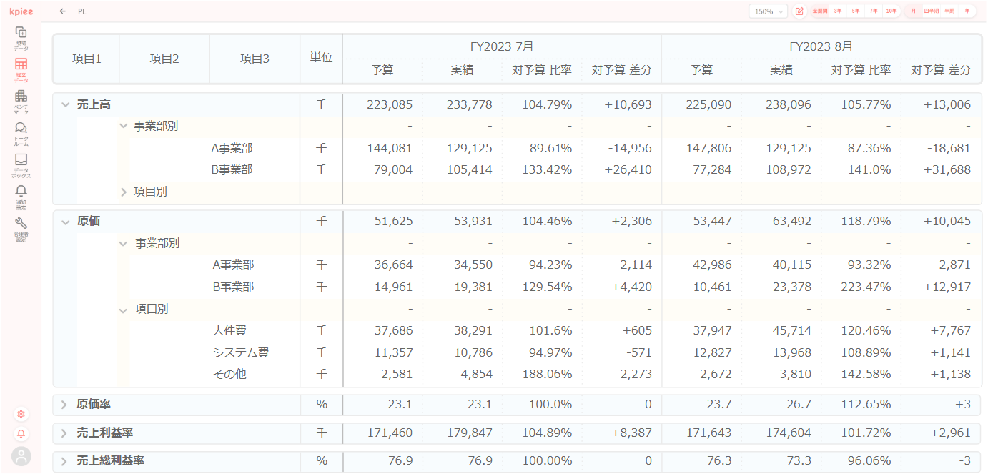
Task: Expand the 原価率 row
Action: point(64,405)
